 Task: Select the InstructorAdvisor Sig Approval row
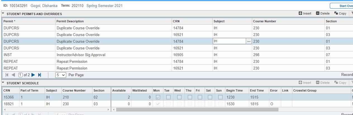[81, 55]
